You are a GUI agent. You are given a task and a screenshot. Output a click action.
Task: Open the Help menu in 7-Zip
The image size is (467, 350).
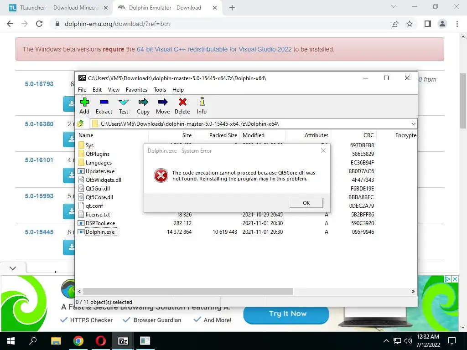[178, 90]
